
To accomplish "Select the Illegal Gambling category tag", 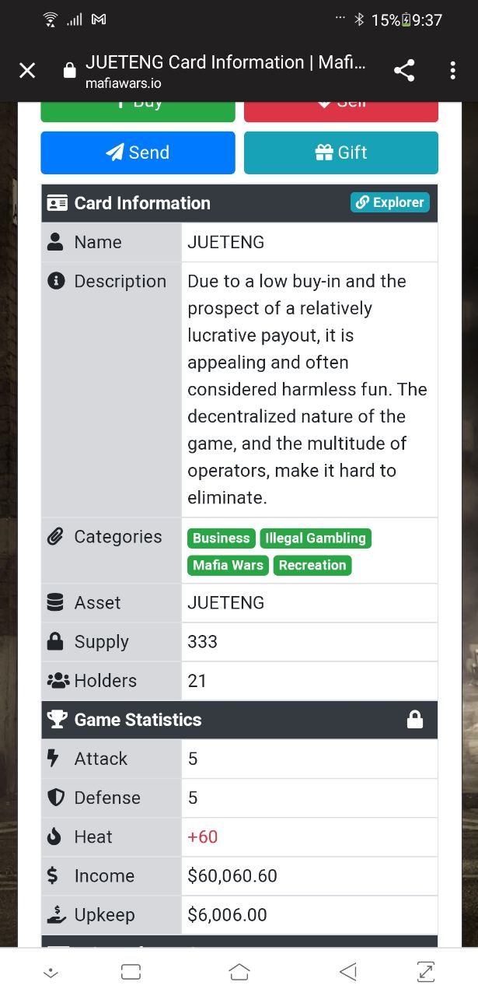I will point(316,538).
